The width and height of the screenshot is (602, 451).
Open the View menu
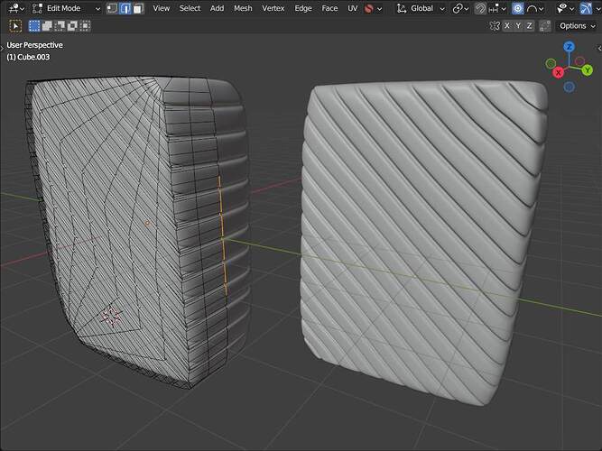162,8
